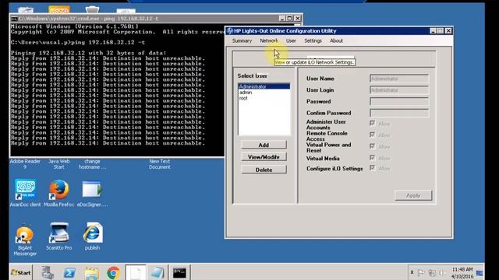Focus the Password field
Viewport: 499px width, 280px height.
[399, 101]
